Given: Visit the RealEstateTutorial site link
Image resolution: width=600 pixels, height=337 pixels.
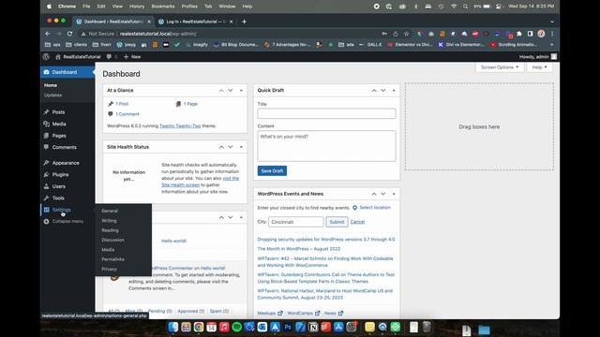Looking at the screenshot, I should coord(78,56).
